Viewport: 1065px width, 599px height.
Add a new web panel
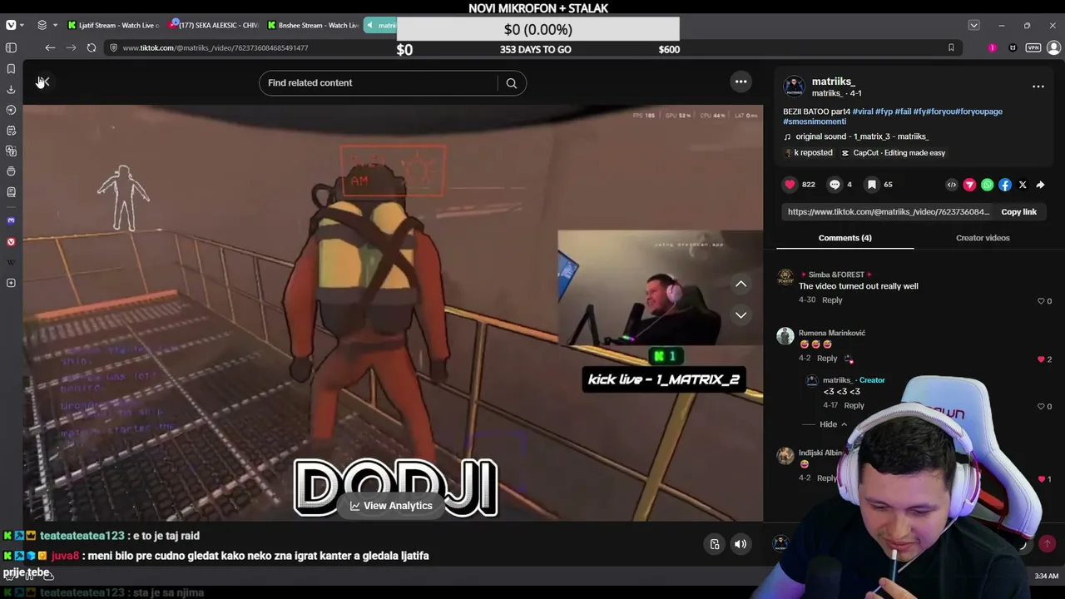11,284
